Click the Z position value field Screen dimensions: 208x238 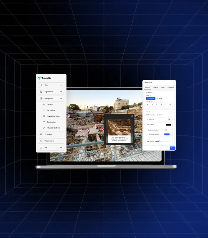[170, 105]
